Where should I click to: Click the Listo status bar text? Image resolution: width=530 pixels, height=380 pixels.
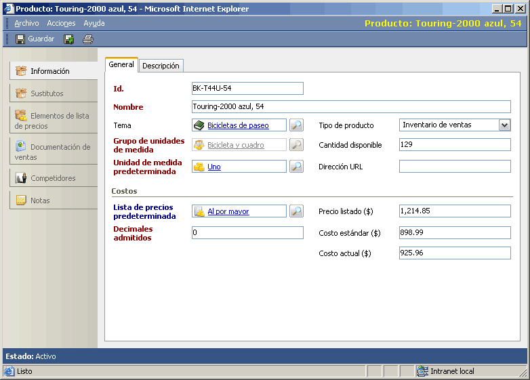24,371
